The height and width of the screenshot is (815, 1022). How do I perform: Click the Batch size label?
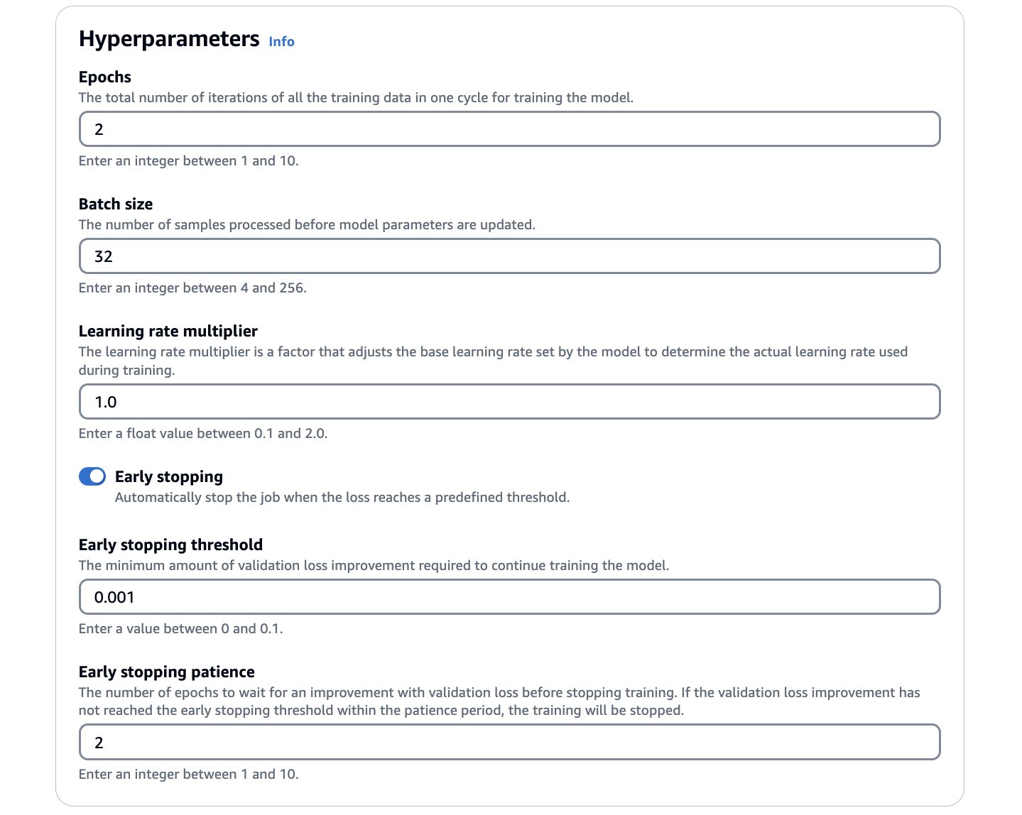(x=116, y=204)
